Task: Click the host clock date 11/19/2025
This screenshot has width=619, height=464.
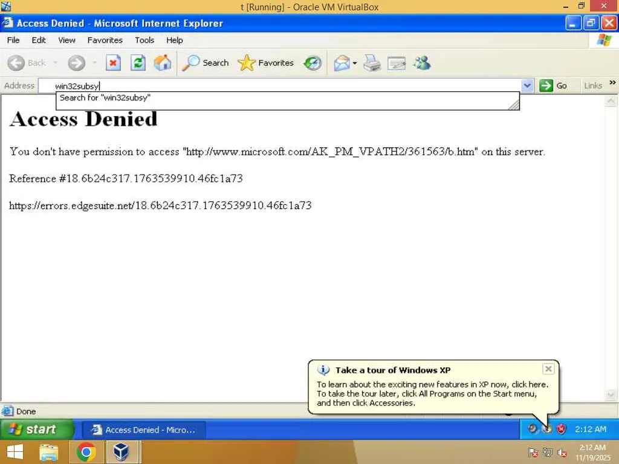Action: [592, 458]
